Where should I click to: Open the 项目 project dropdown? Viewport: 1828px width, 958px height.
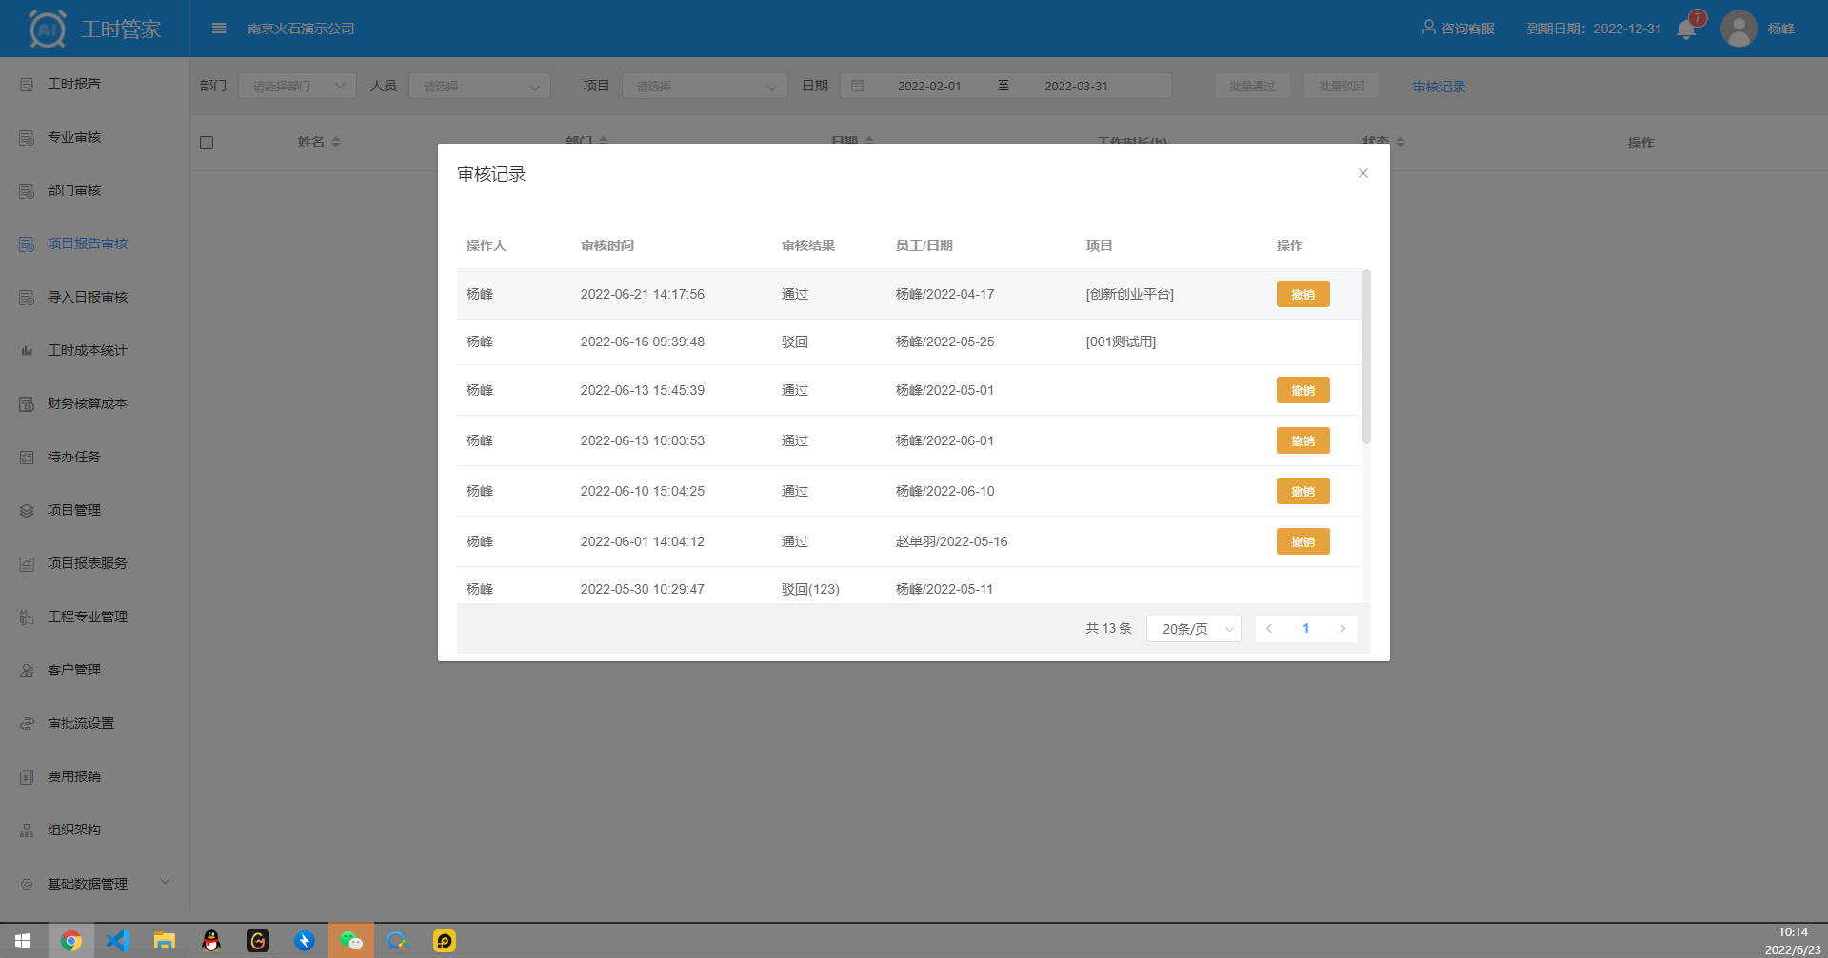tap(705, 86)
